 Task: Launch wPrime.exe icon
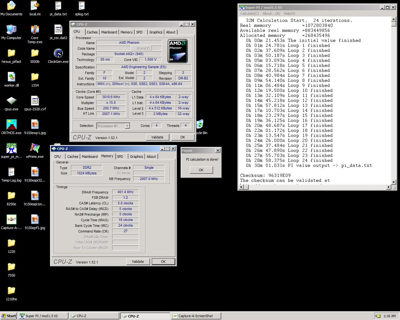35,151
